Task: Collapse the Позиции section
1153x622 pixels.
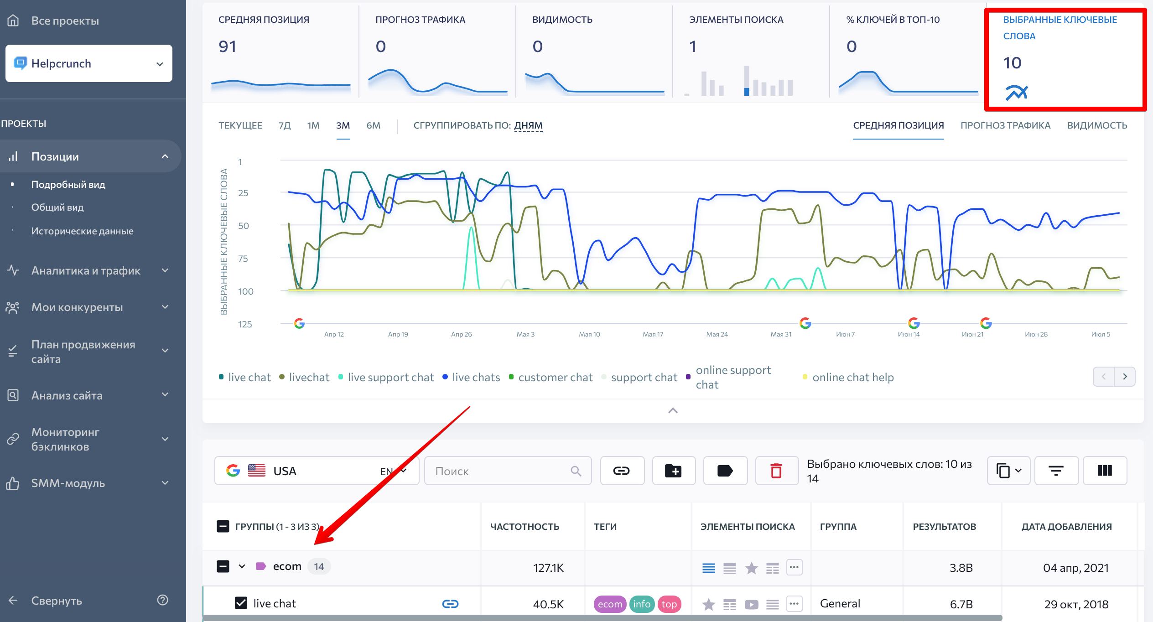Action: [x=165, y=156]
